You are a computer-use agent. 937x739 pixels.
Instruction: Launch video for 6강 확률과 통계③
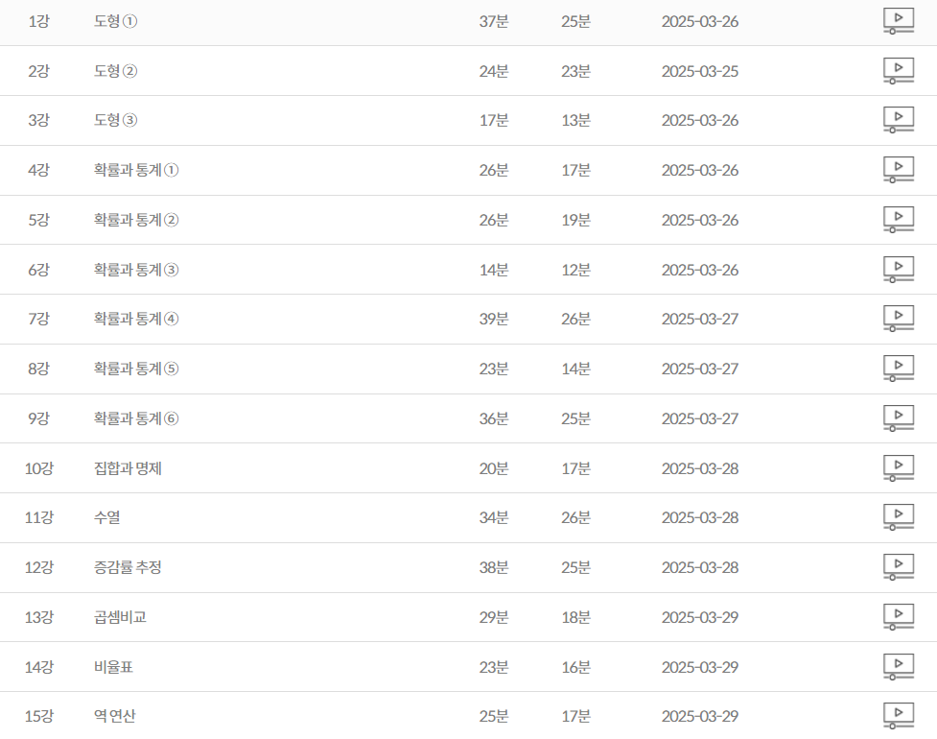pyautogui.click(x=898, y=270)
